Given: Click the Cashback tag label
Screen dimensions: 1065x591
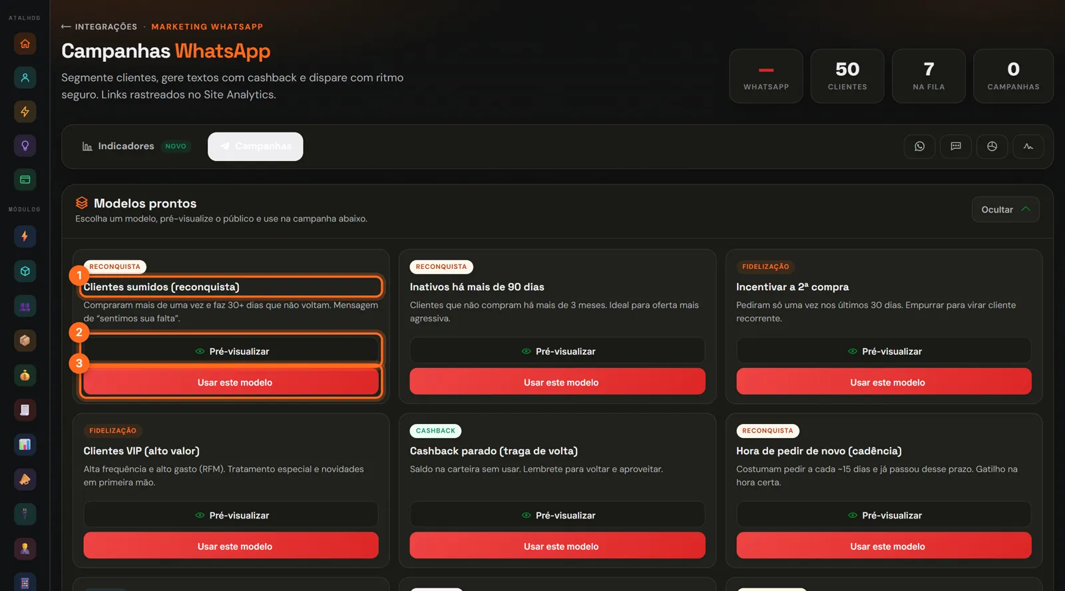Looking at the screenshot, I should tap(435, 431).
